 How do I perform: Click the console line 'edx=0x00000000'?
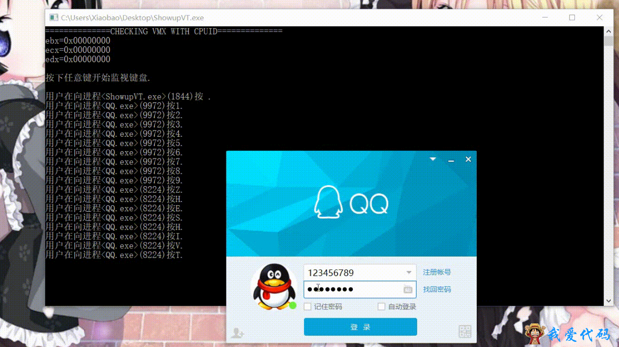(x=78, y=59)
